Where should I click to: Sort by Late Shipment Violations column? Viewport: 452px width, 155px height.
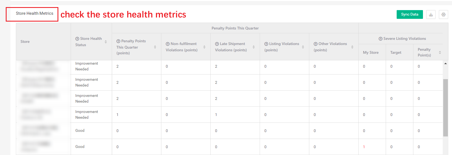(x=254, y=47)
